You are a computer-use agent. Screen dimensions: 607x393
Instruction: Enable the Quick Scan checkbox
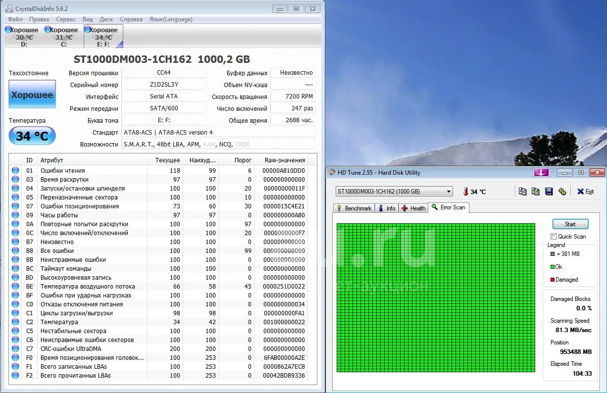coord(554,237)
